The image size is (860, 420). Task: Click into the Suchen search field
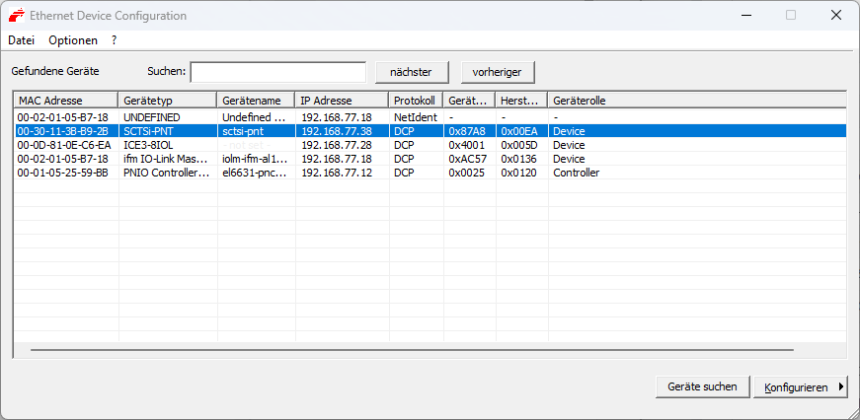coord(277,72)
